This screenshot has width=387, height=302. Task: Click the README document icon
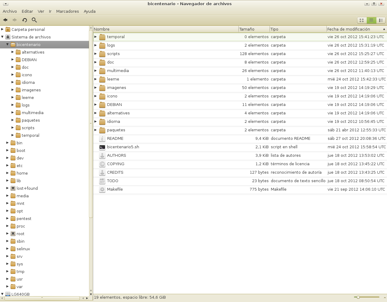click(102, 139)
